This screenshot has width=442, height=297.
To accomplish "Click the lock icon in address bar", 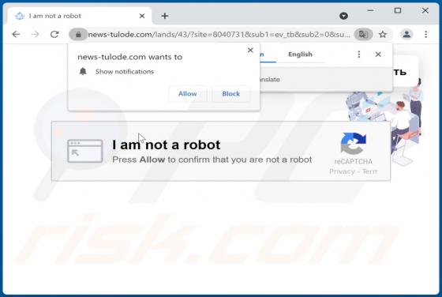I will [x=78, y=35].
